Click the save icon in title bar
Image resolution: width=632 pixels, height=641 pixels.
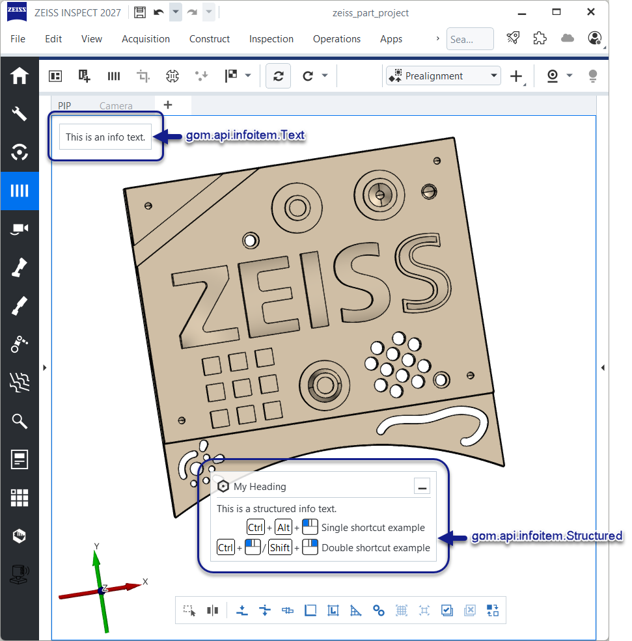[x=139, y=12]
